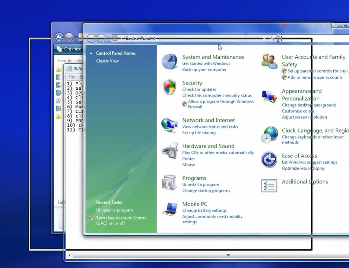The image size is (349, 268).
Task: Open the Additional Options heading
Action: (305, 182)
